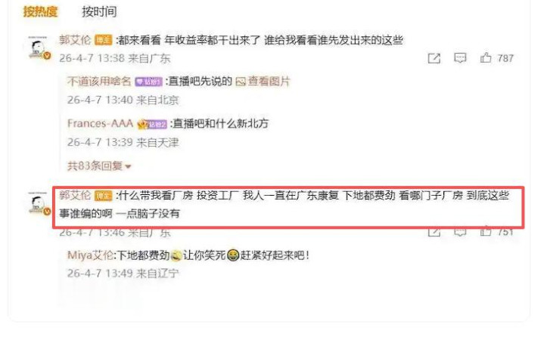Open avatar of second 郭艾伦 comment

point(39,204)
